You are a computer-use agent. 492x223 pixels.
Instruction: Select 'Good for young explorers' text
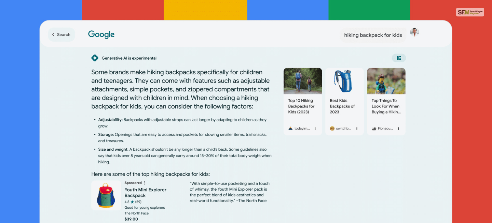(x=145, y=208)
